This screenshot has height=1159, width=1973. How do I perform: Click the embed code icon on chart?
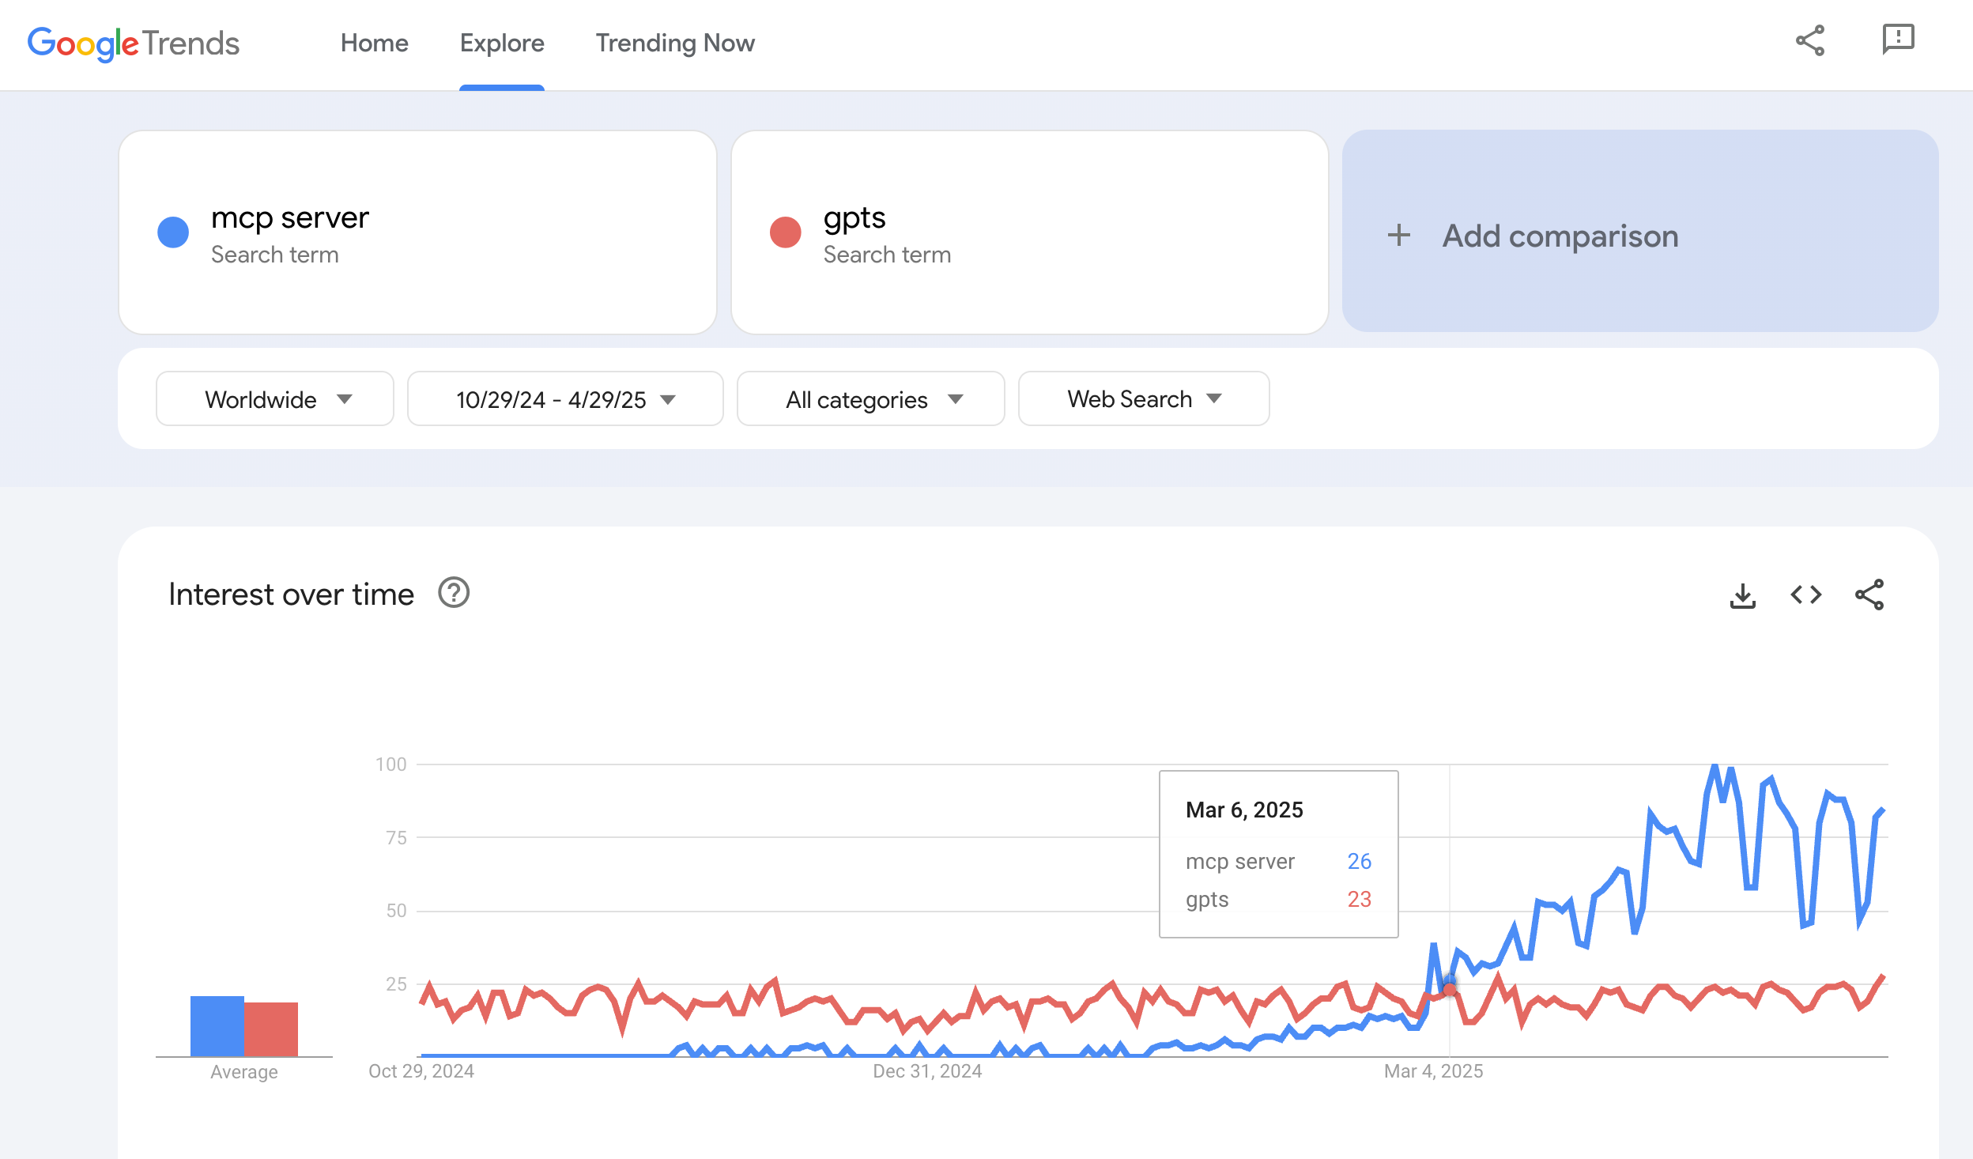(1805, 595)
